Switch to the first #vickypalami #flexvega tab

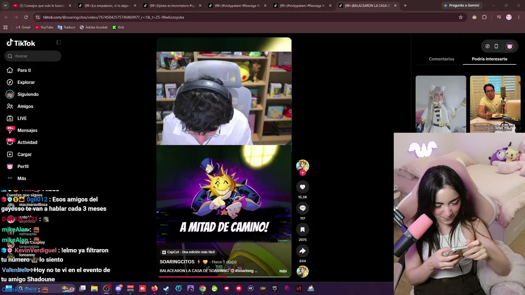click(237, 5)
